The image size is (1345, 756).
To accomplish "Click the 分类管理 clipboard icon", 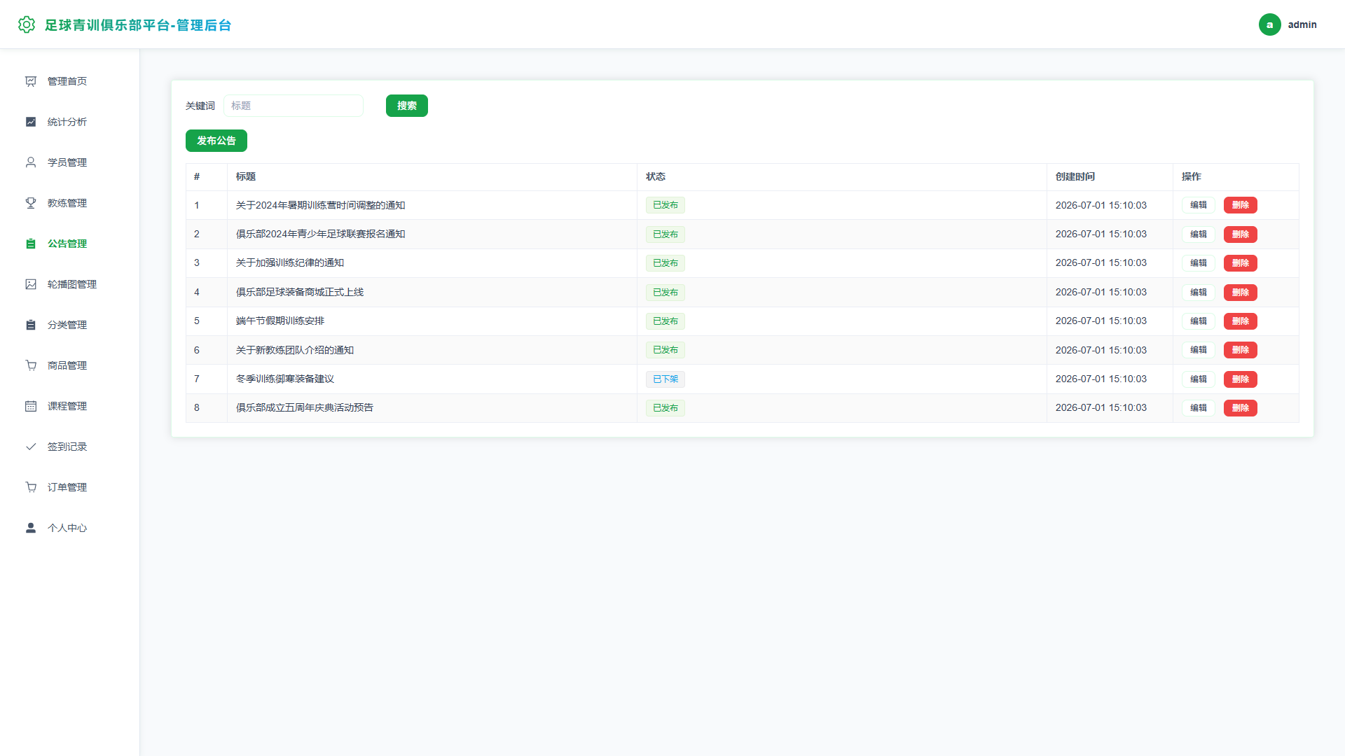I will coord(31,325).
